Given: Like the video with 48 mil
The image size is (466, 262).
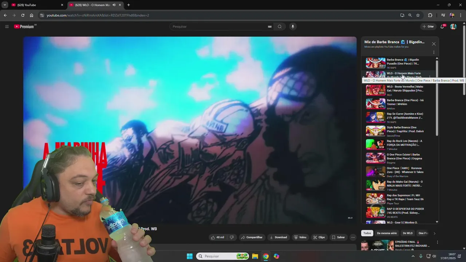Looking at the screenshot, I should pyautogui.click(x=217, y=237).
